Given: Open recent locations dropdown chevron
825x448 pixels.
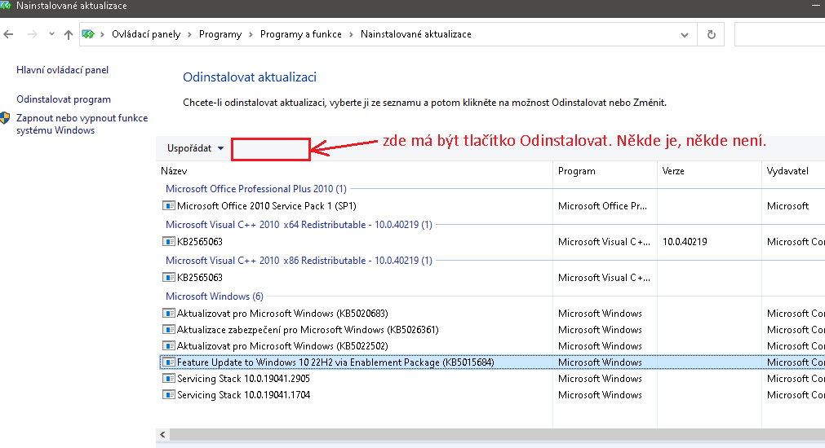Looking at the screenshot, I should (x=51, y=34).
